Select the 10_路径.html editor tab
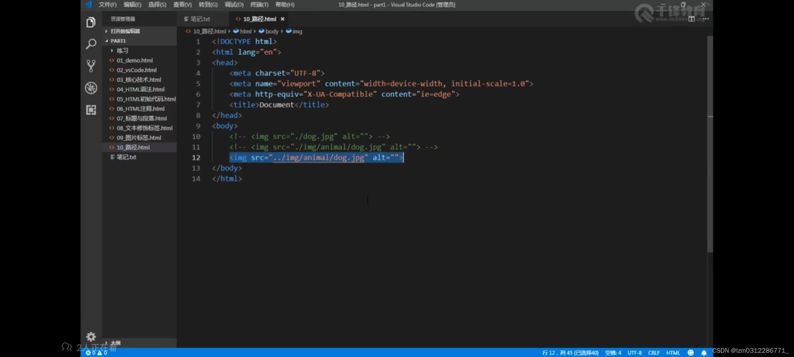The height and width of the screenshot is (357, 794). pos(260,19)
